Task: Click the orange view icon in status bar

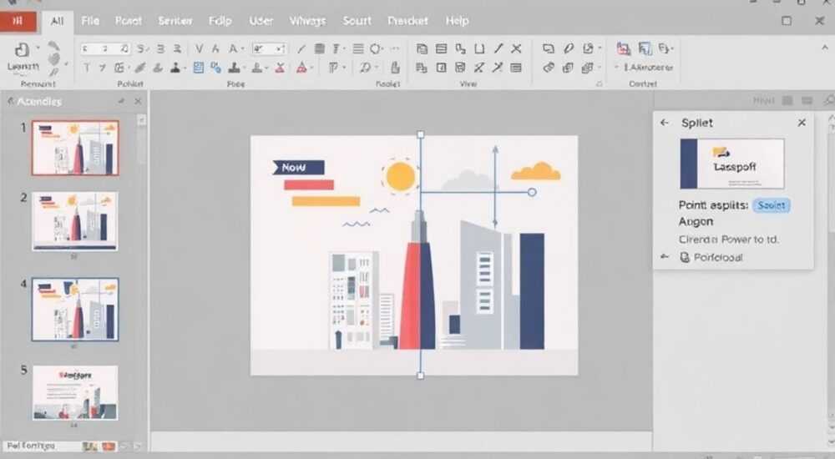Action: click(108, 446)
